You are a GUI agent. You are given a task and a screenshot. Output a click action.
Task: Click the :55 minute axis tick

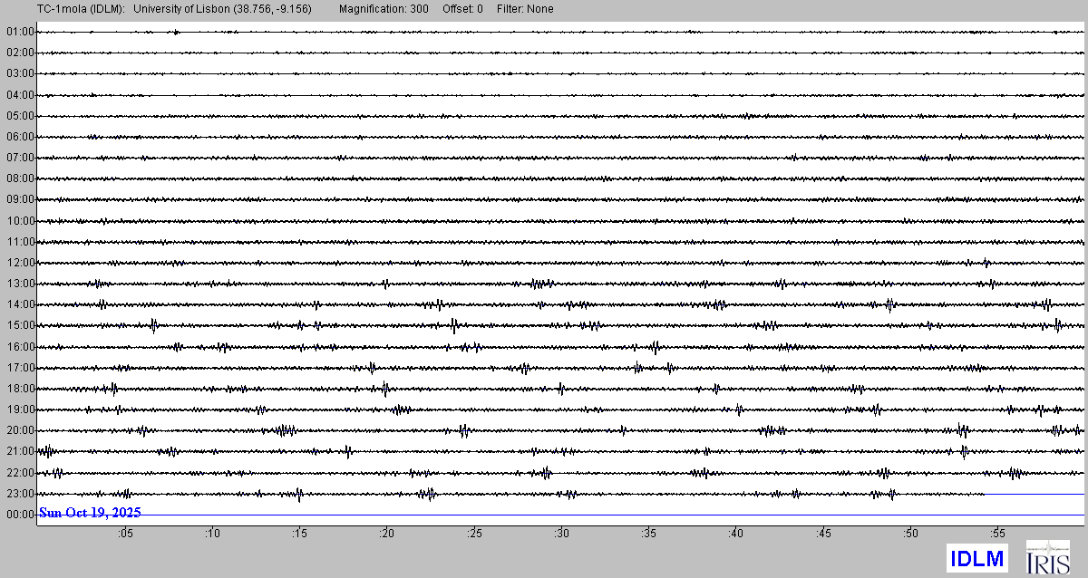click(996, 535)
